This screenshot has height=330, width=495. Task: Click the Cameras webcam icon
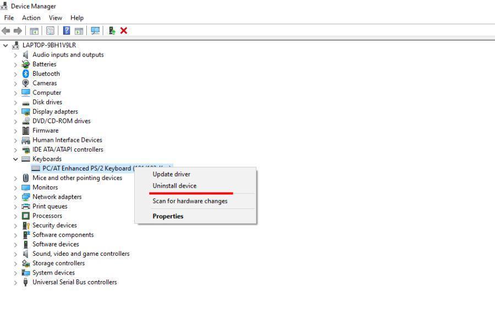point(25,83)
